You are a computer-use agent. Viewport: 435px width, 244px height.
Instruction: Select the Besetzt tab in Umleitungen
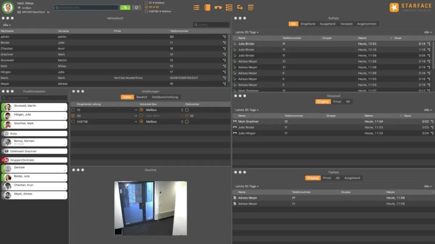tap(141, 97)
